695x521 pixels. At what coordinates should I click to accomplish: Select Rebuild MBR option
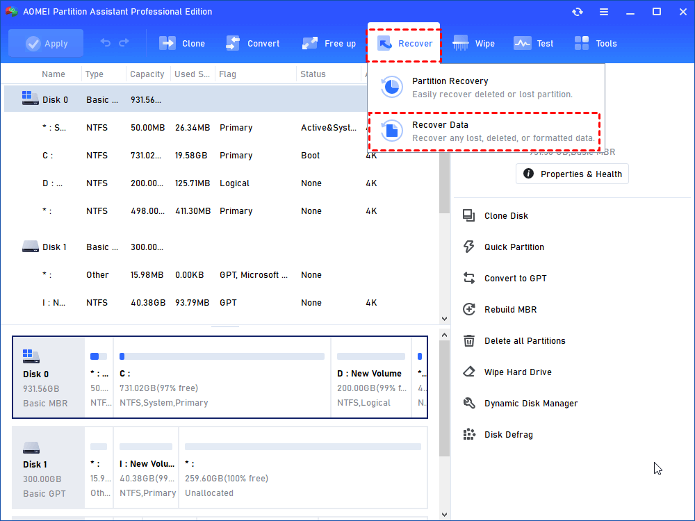tap(510, 310)
